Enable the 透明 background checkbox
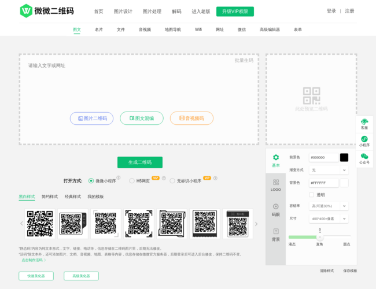The height and width of the screenshot is (289, 376). coord(312,195)
